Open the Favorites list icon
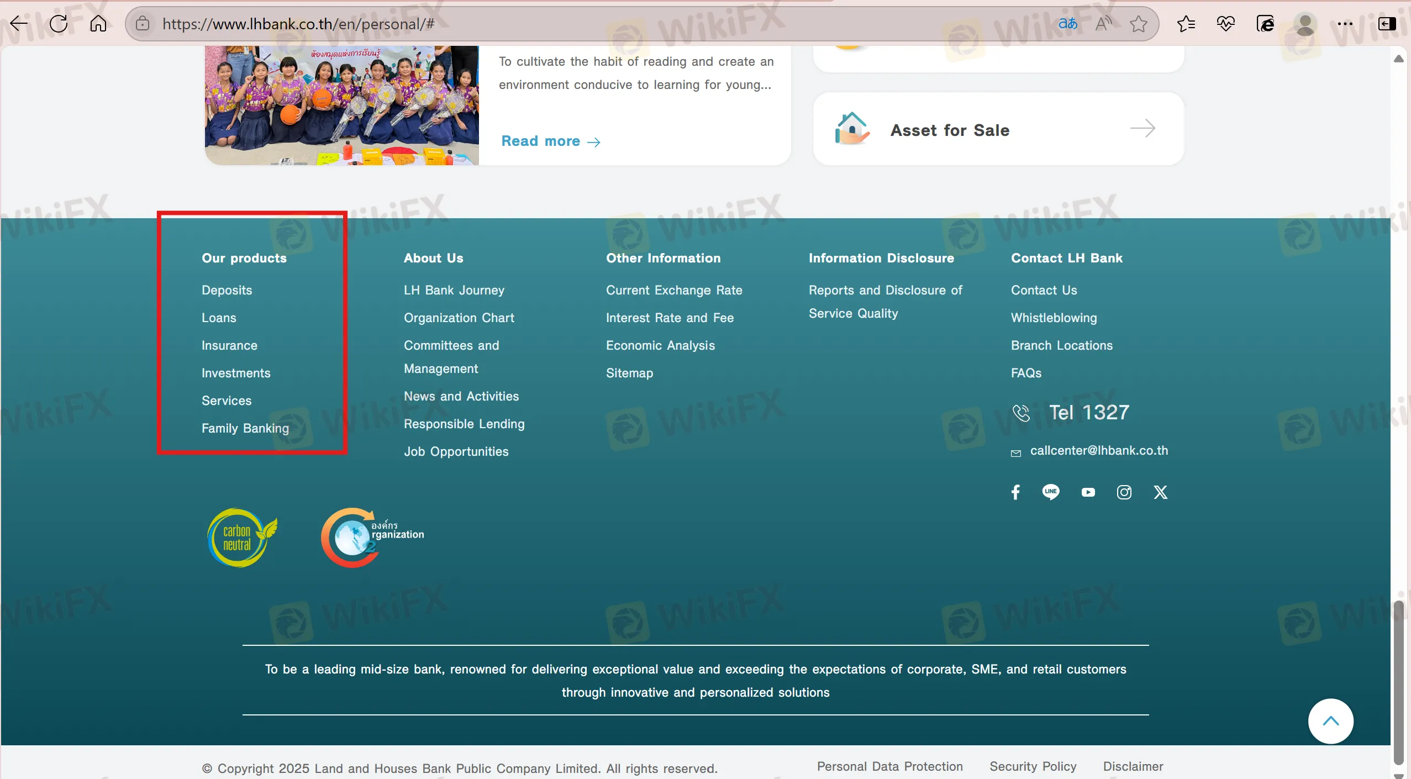The image size is (1411, 779). [x=1186, y=24]
